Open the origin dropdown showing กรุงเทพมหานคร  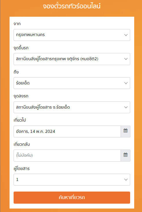point(72,35)
